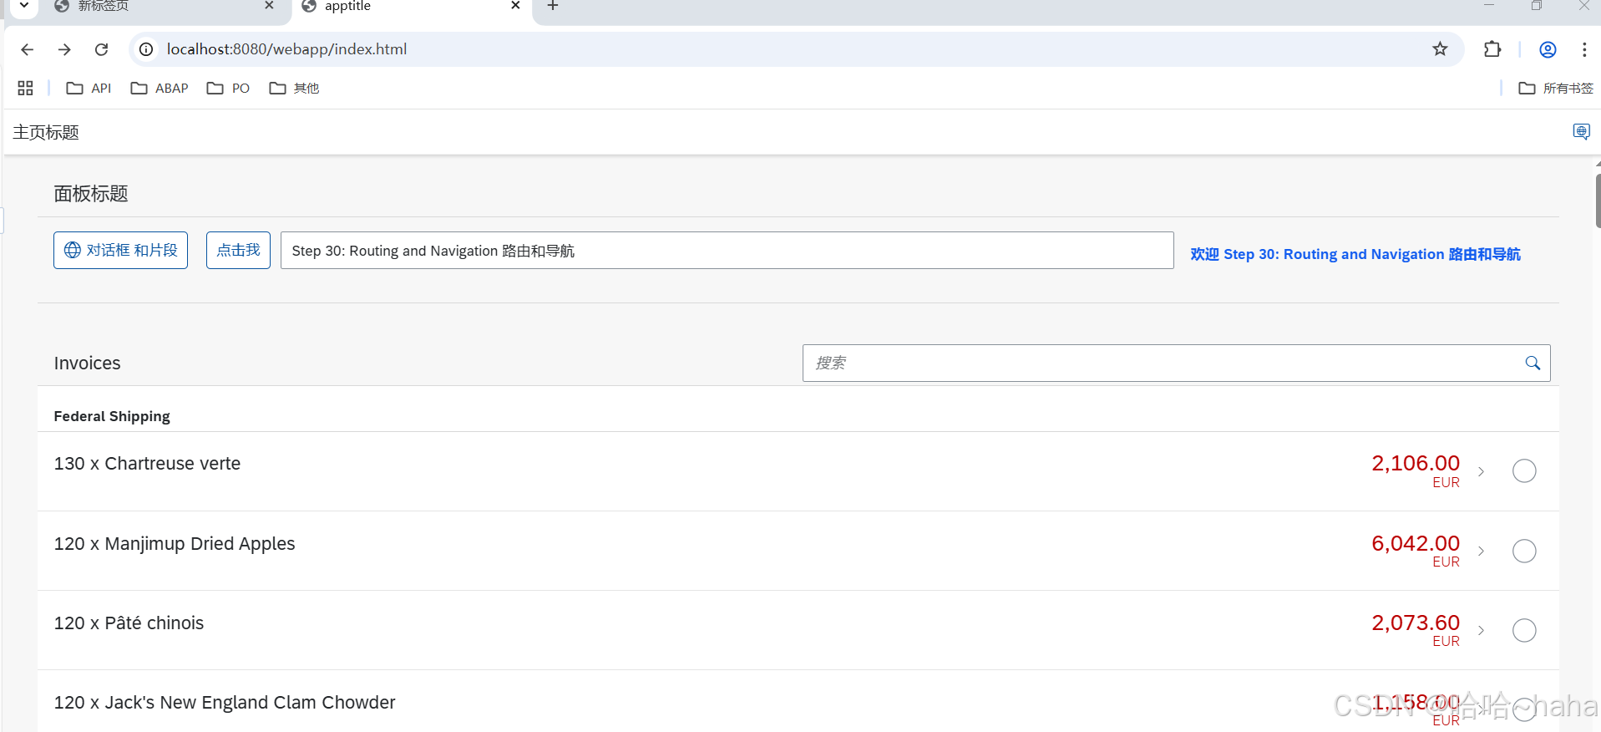Open browser extensions puzzle icon

click(x=1492, y=49)
